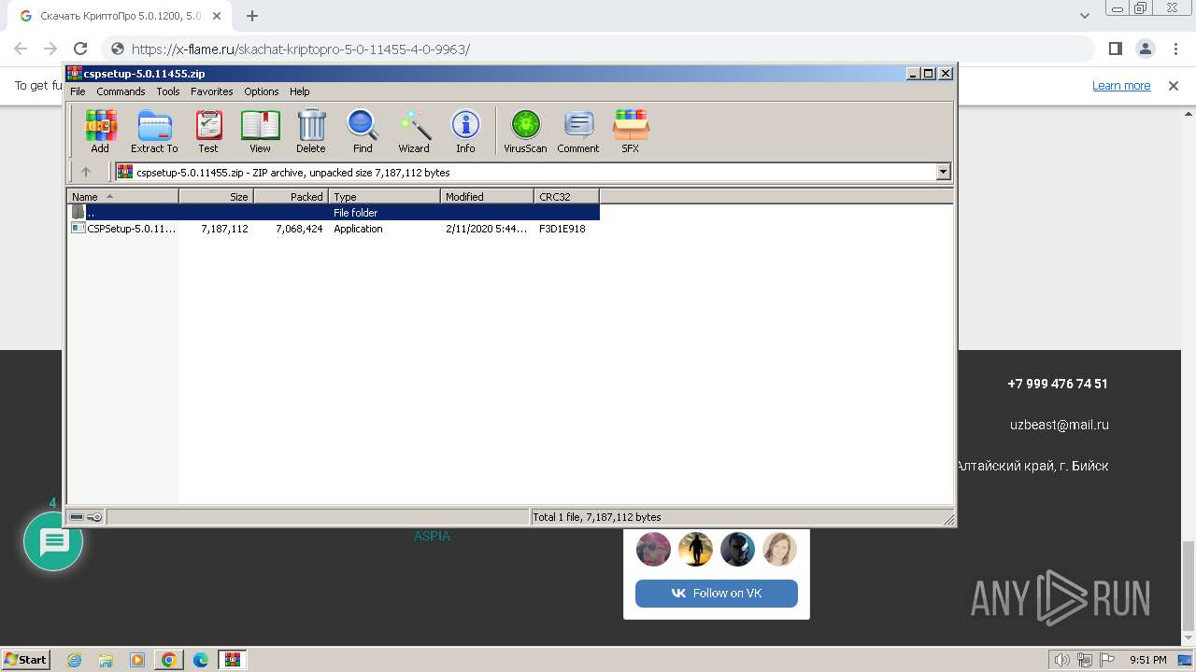Dismiss the Chrome info bar

click(1174, 86)
